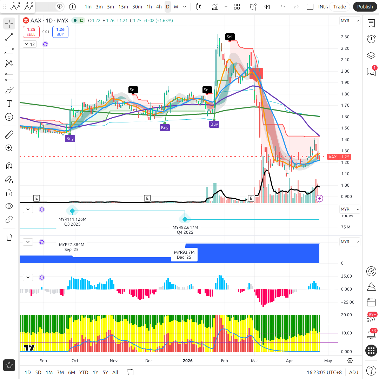Select the YTD date range

(x=84, y=372)
